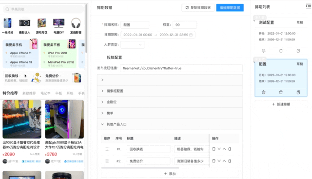Click 新建排期 button
The height and width of the screenshot is (179, 312).
point(281,104)
